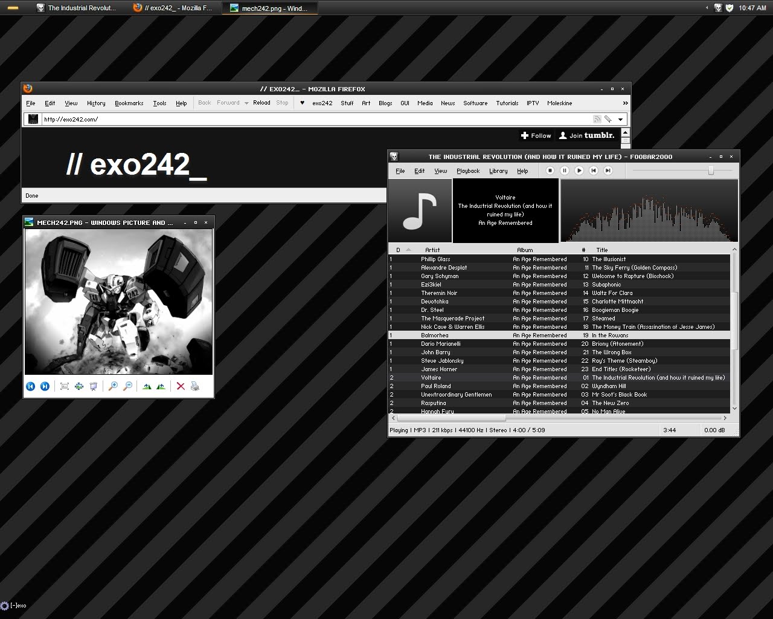Screen dimensions: 773x619
Task: Switch to exo242_ Mozilla Firefox taskbar button
Action: tap(173, 8)
